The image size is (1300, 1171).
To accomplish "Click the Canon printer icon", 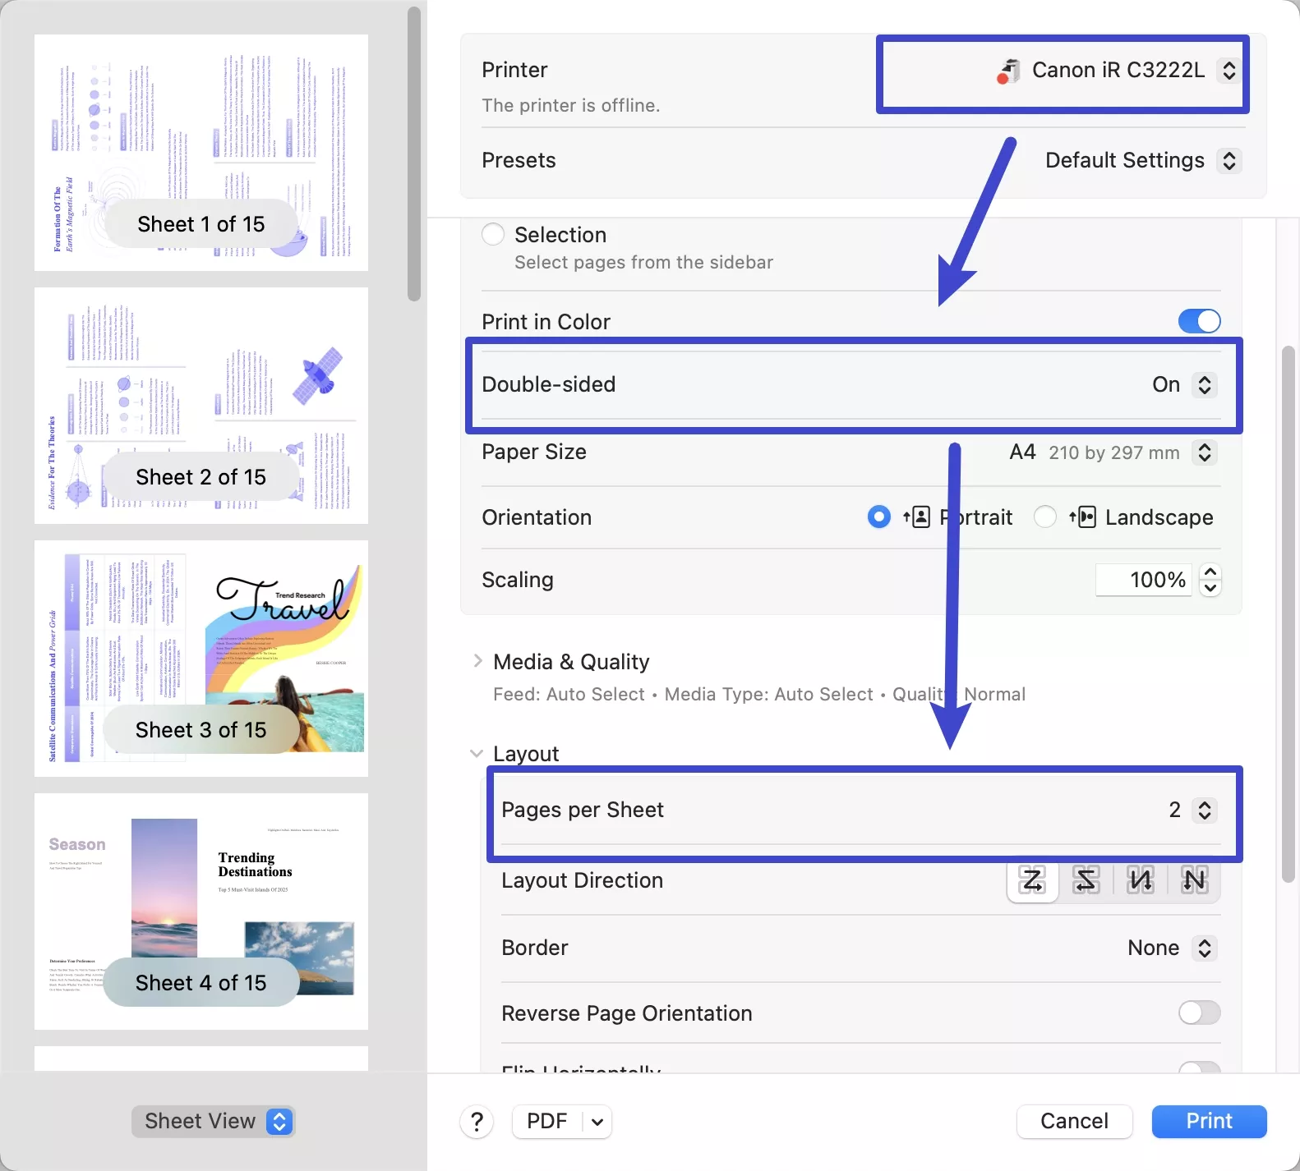I will tap(1008, 71).
